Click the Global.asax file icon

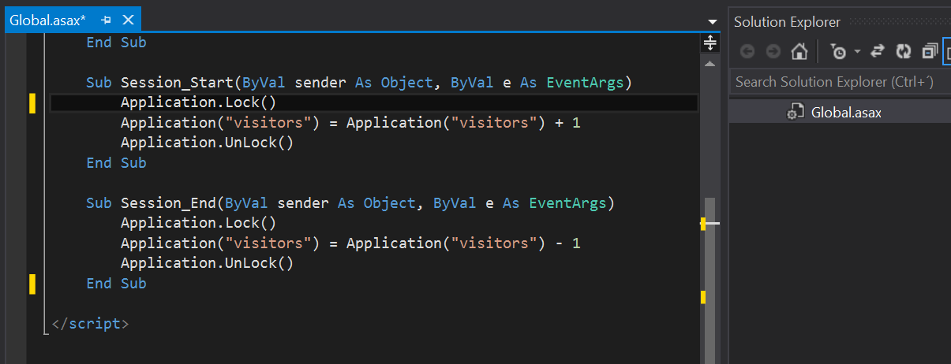(x=795, y=112)
